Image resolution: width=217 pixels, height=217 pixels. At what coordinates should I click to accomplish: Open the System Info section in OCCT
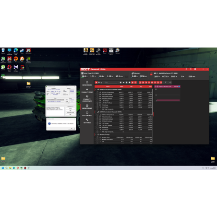pos(87,114)
